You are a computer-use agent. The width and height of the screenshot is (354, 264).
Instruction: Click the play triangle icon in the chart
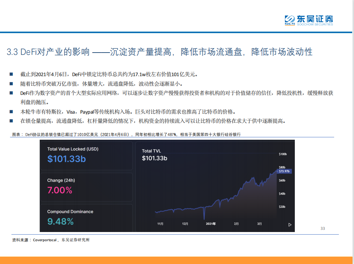click(290, 225)
